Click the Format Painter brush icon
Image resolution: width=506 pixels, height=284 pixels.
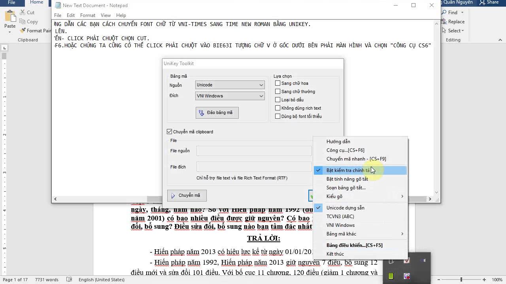tap(23, 30)
